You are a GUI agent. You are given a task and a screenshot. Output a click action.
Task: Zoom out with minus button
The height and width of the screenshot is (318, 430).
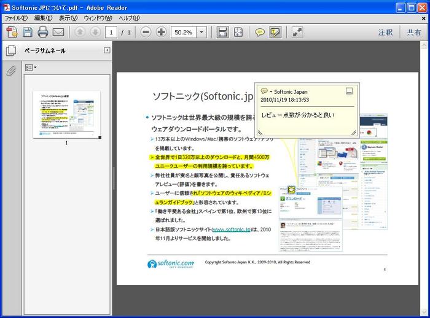tap(146, 32)
